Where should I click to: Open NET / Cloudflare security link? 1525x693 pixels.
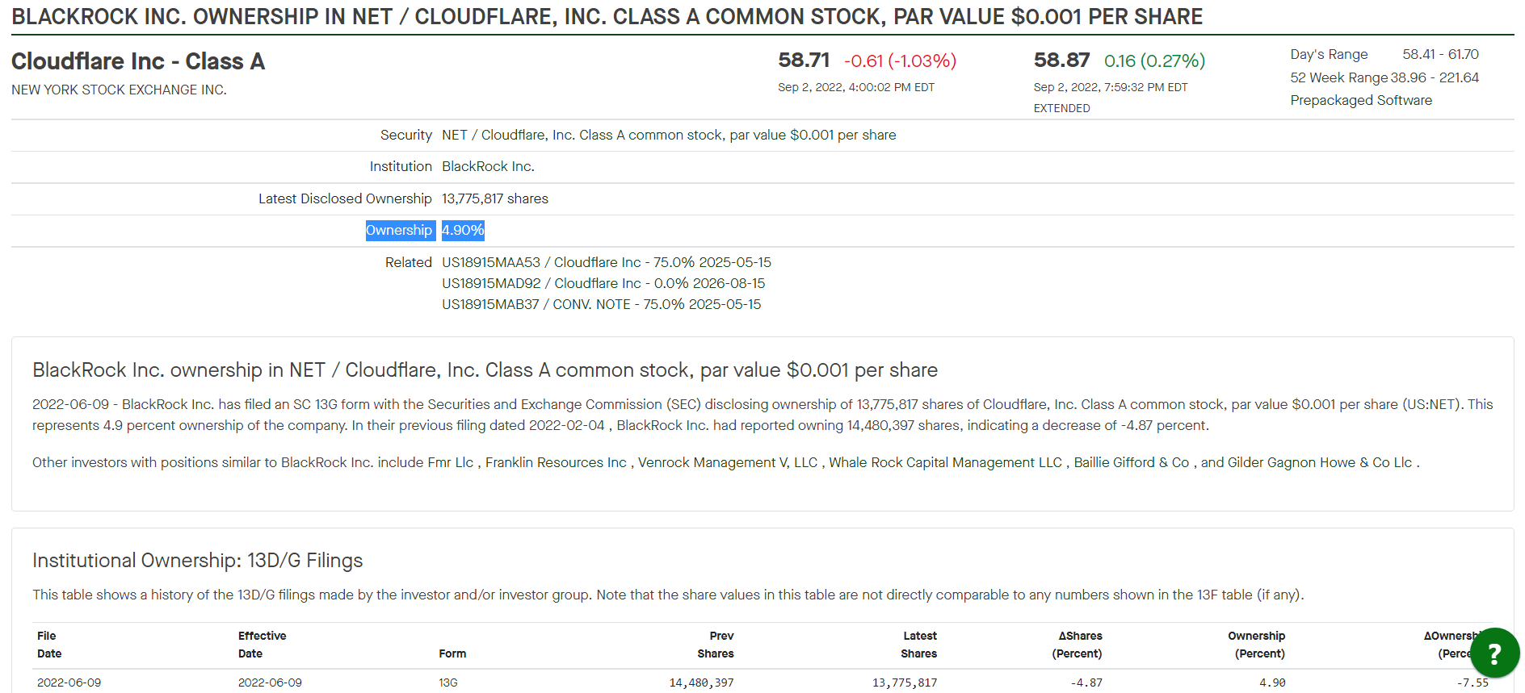click(x=669, y=135)
